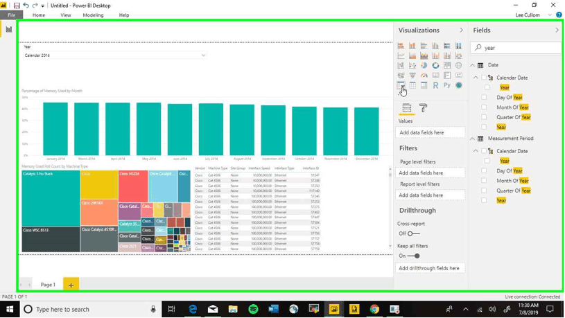The image size is (565, 318).
Task: Check Month Of Year under Date table
Action: [484, 107]
